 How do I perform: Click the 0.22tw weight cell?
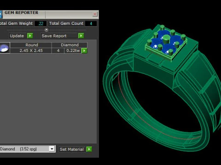coord(73,51)
